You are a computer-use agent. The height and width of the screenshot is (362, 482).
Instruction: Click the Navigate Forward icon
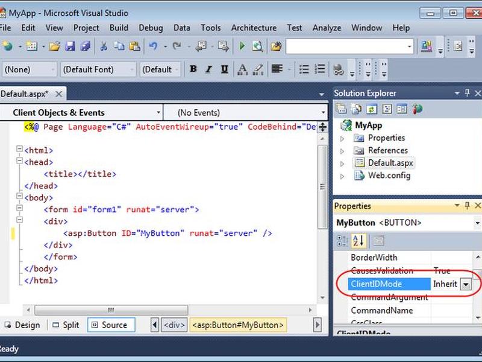tap(223, 46)
